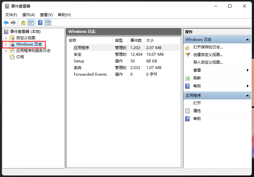Viewport: 254px width, 177px height.
Task: Click the 自定义视图 folder icon in the tree
Action: (12, 38)
